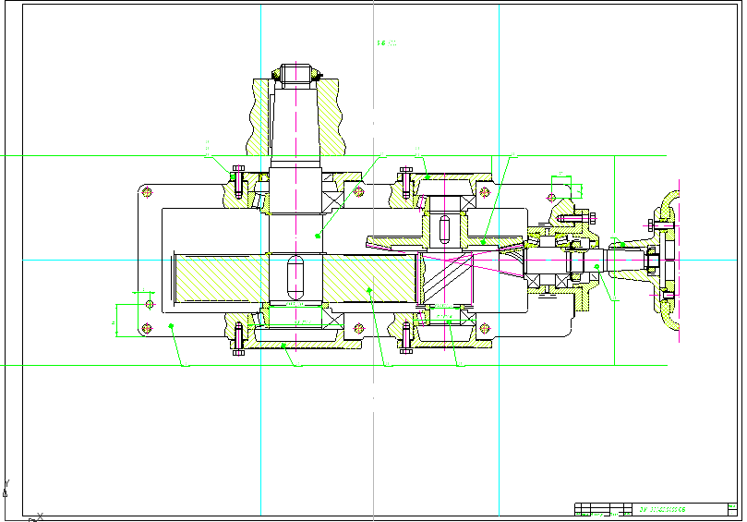Select the left cyan vertical construction line
The height and width of the screenshot is (522, 747).
[261, 416]
